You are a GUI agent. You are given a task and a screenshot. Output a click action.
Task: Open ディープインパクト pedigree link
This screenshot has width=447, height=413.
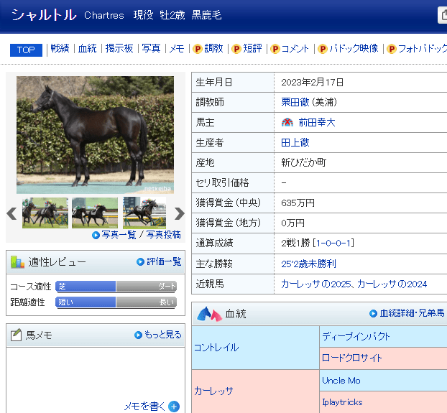356,337
